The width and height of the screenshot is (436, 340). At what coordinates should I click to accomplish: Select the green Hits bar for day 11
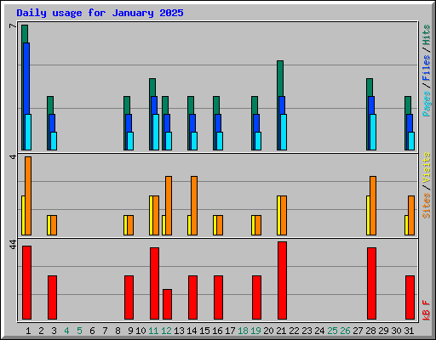click(x=152, y=88)
